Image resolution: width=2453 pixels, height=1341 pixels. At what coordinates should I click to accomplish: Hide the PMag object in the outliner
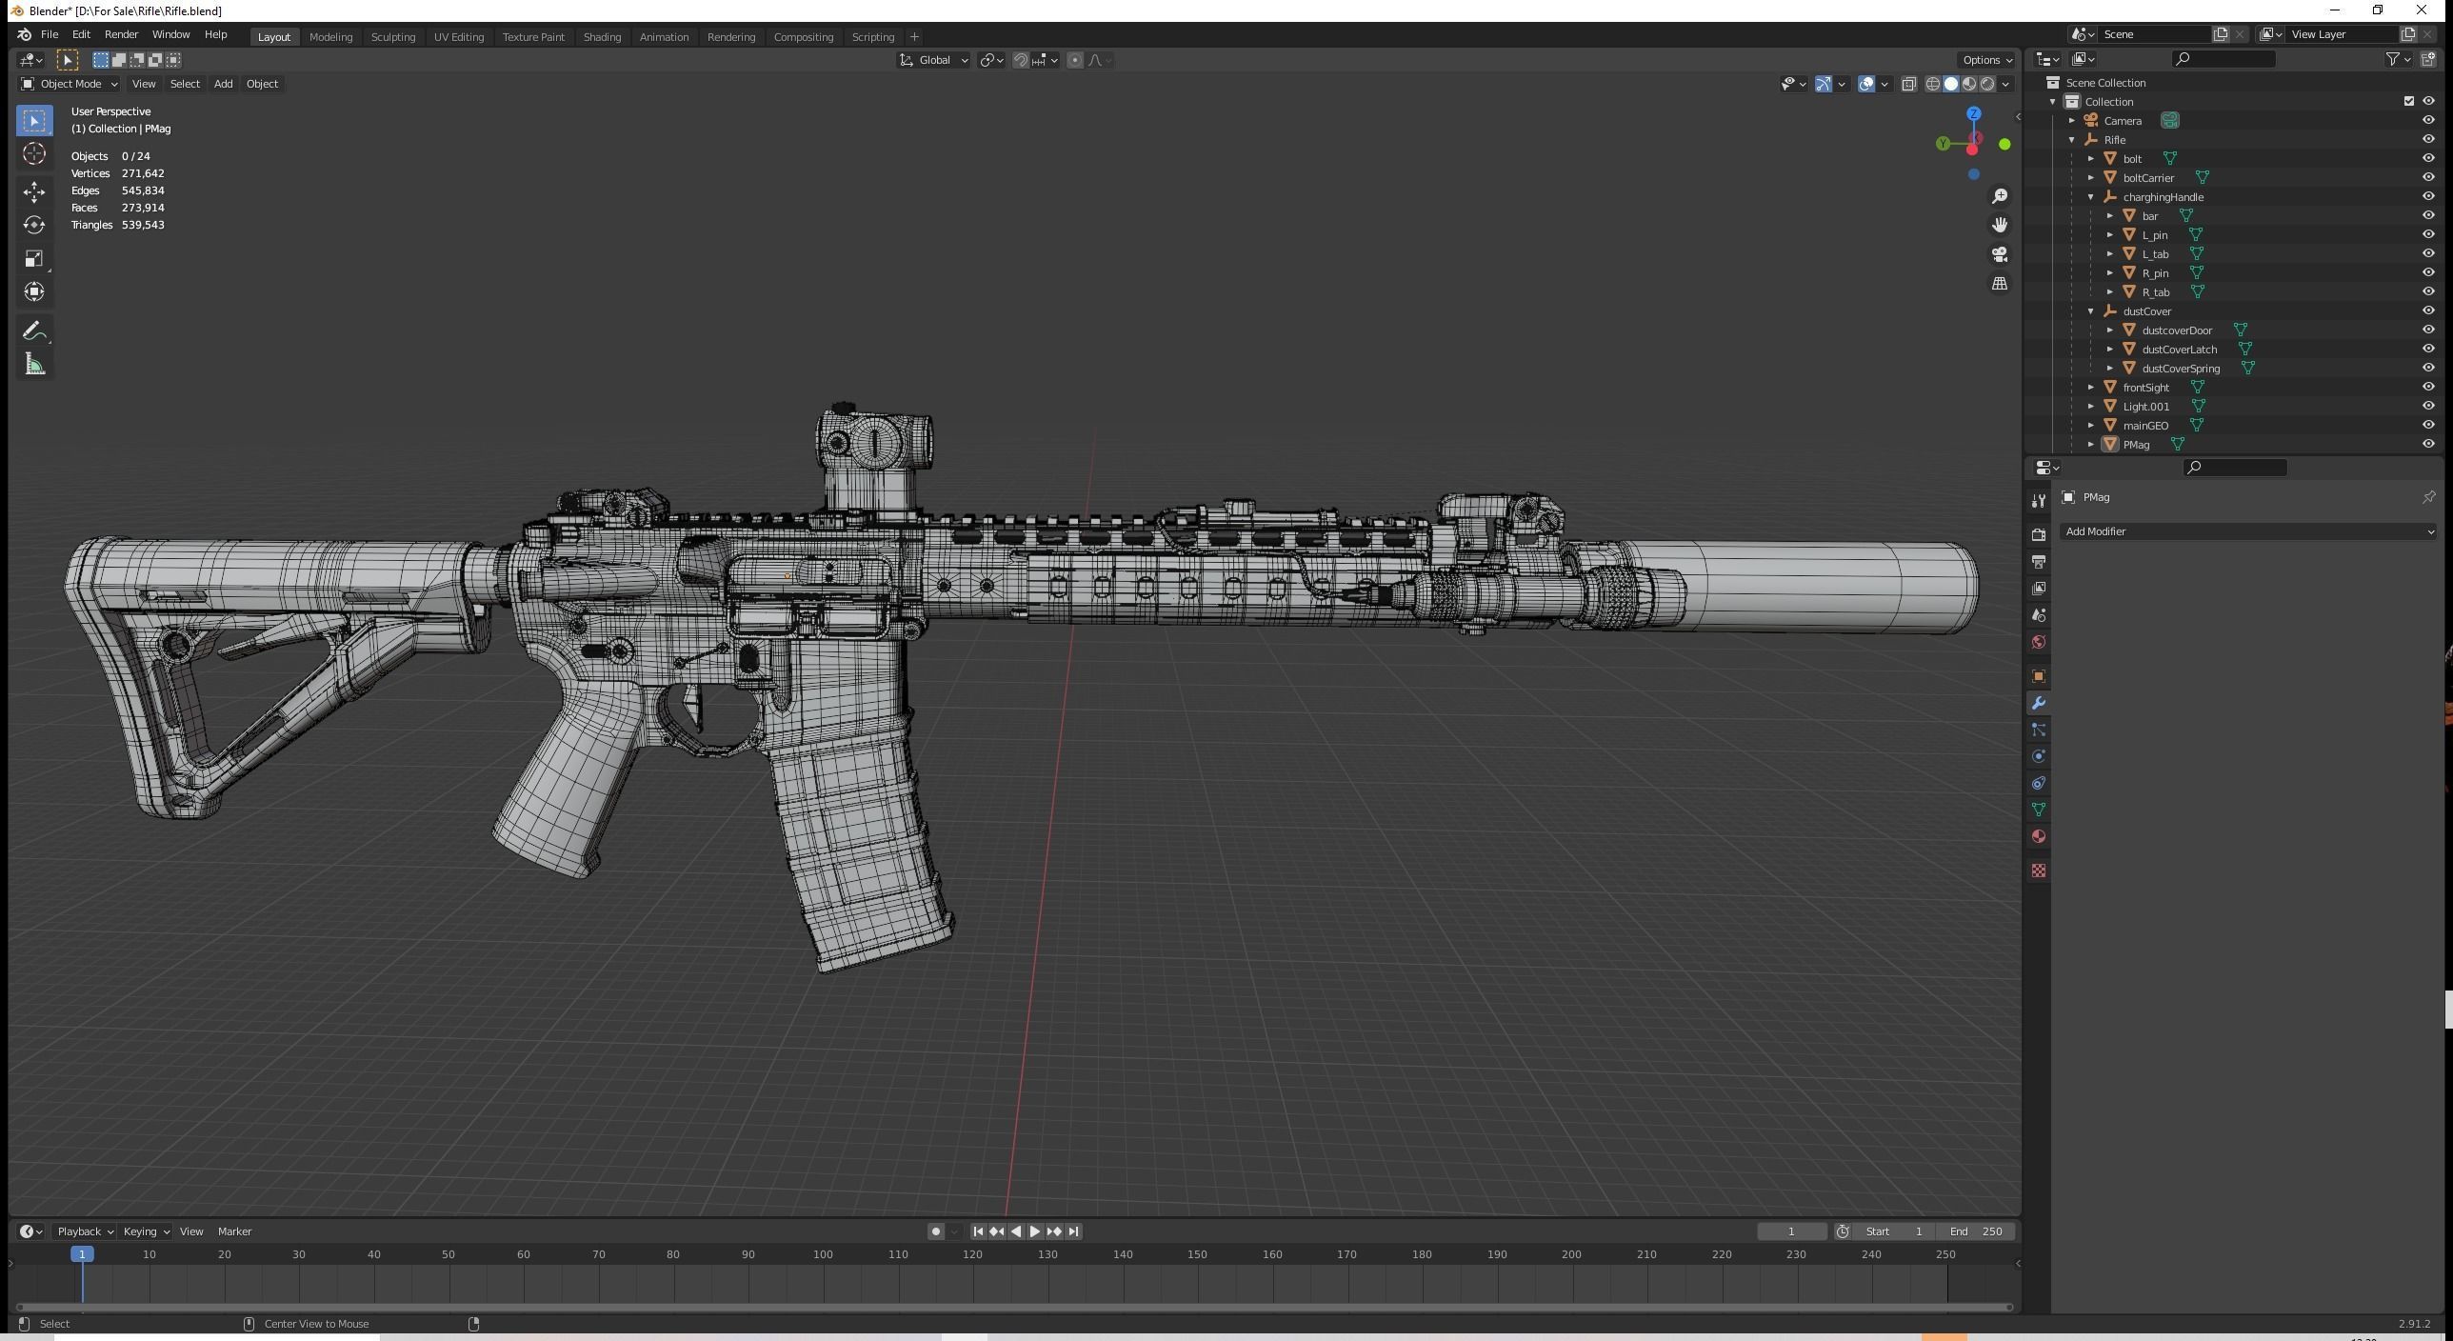tap(2428, 444)
